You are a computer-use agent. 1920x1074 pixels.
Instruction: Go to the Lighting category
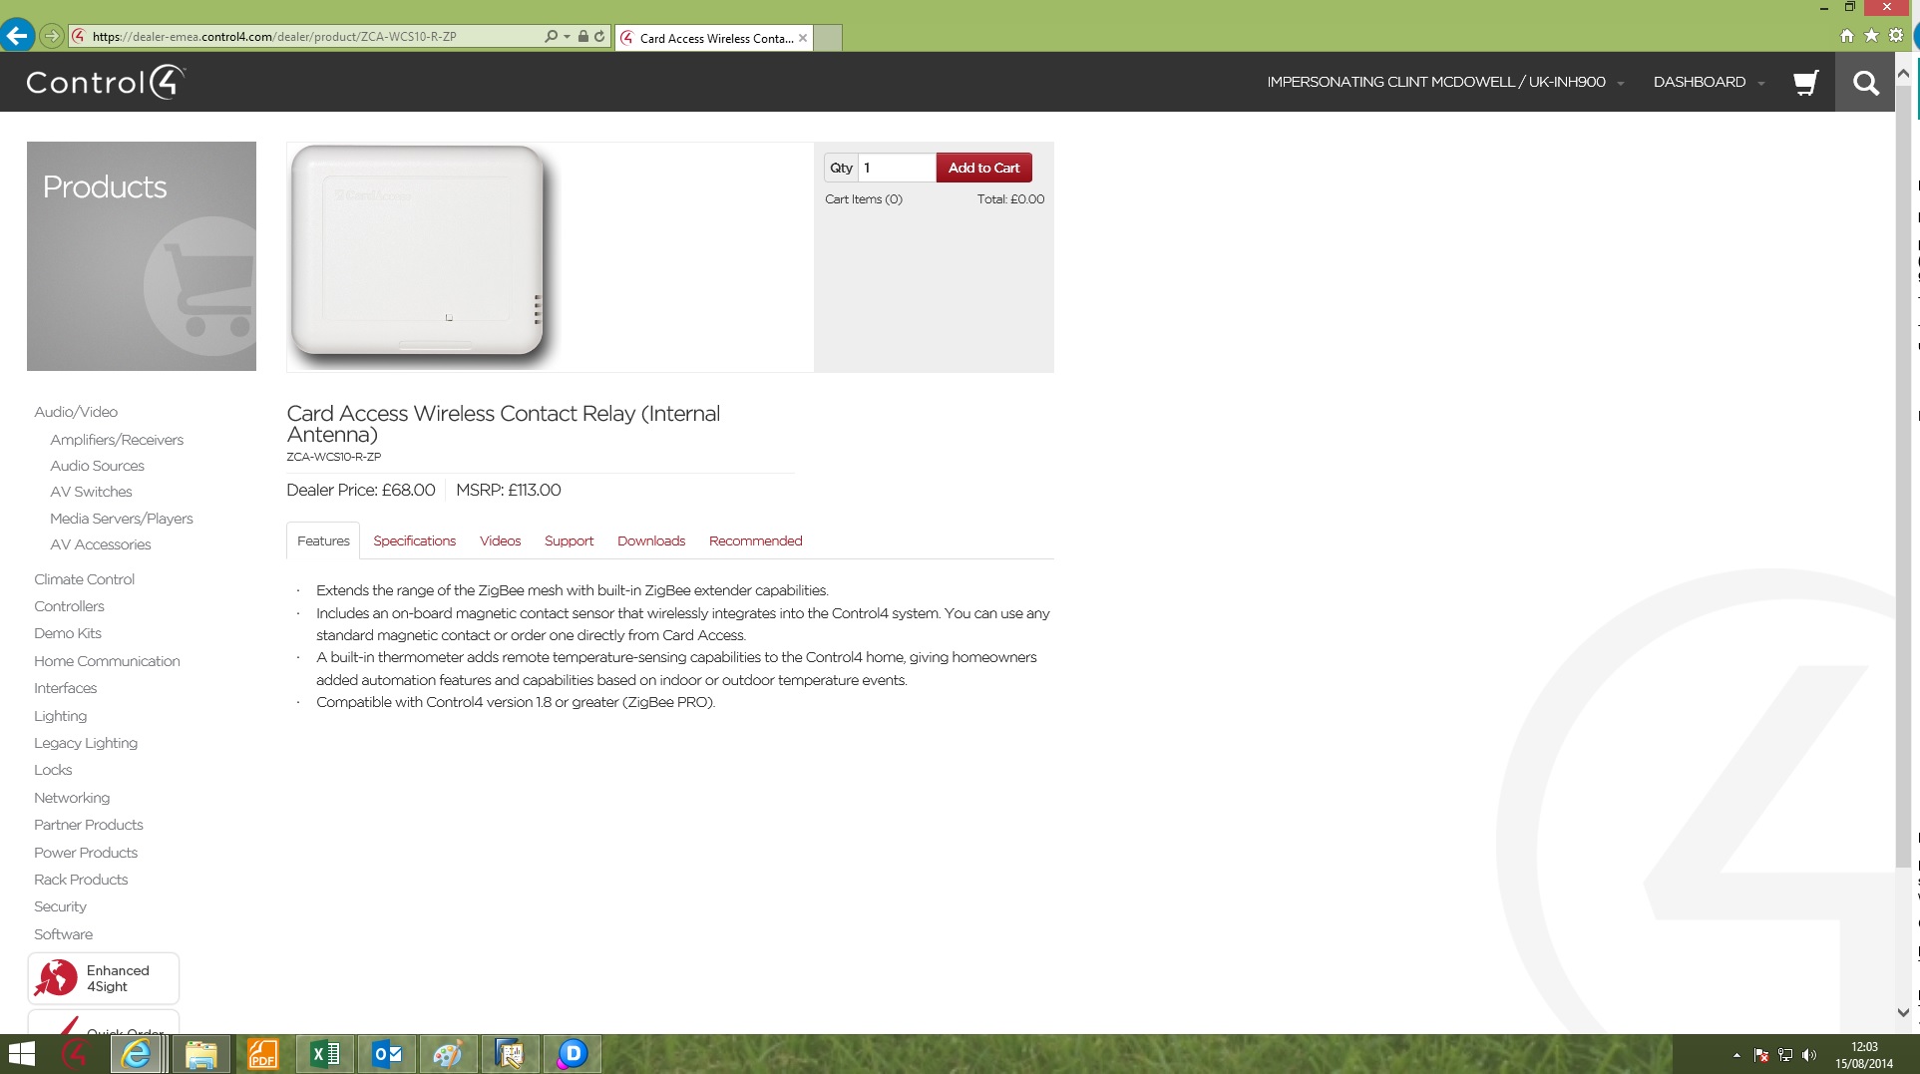click(60, 716)
